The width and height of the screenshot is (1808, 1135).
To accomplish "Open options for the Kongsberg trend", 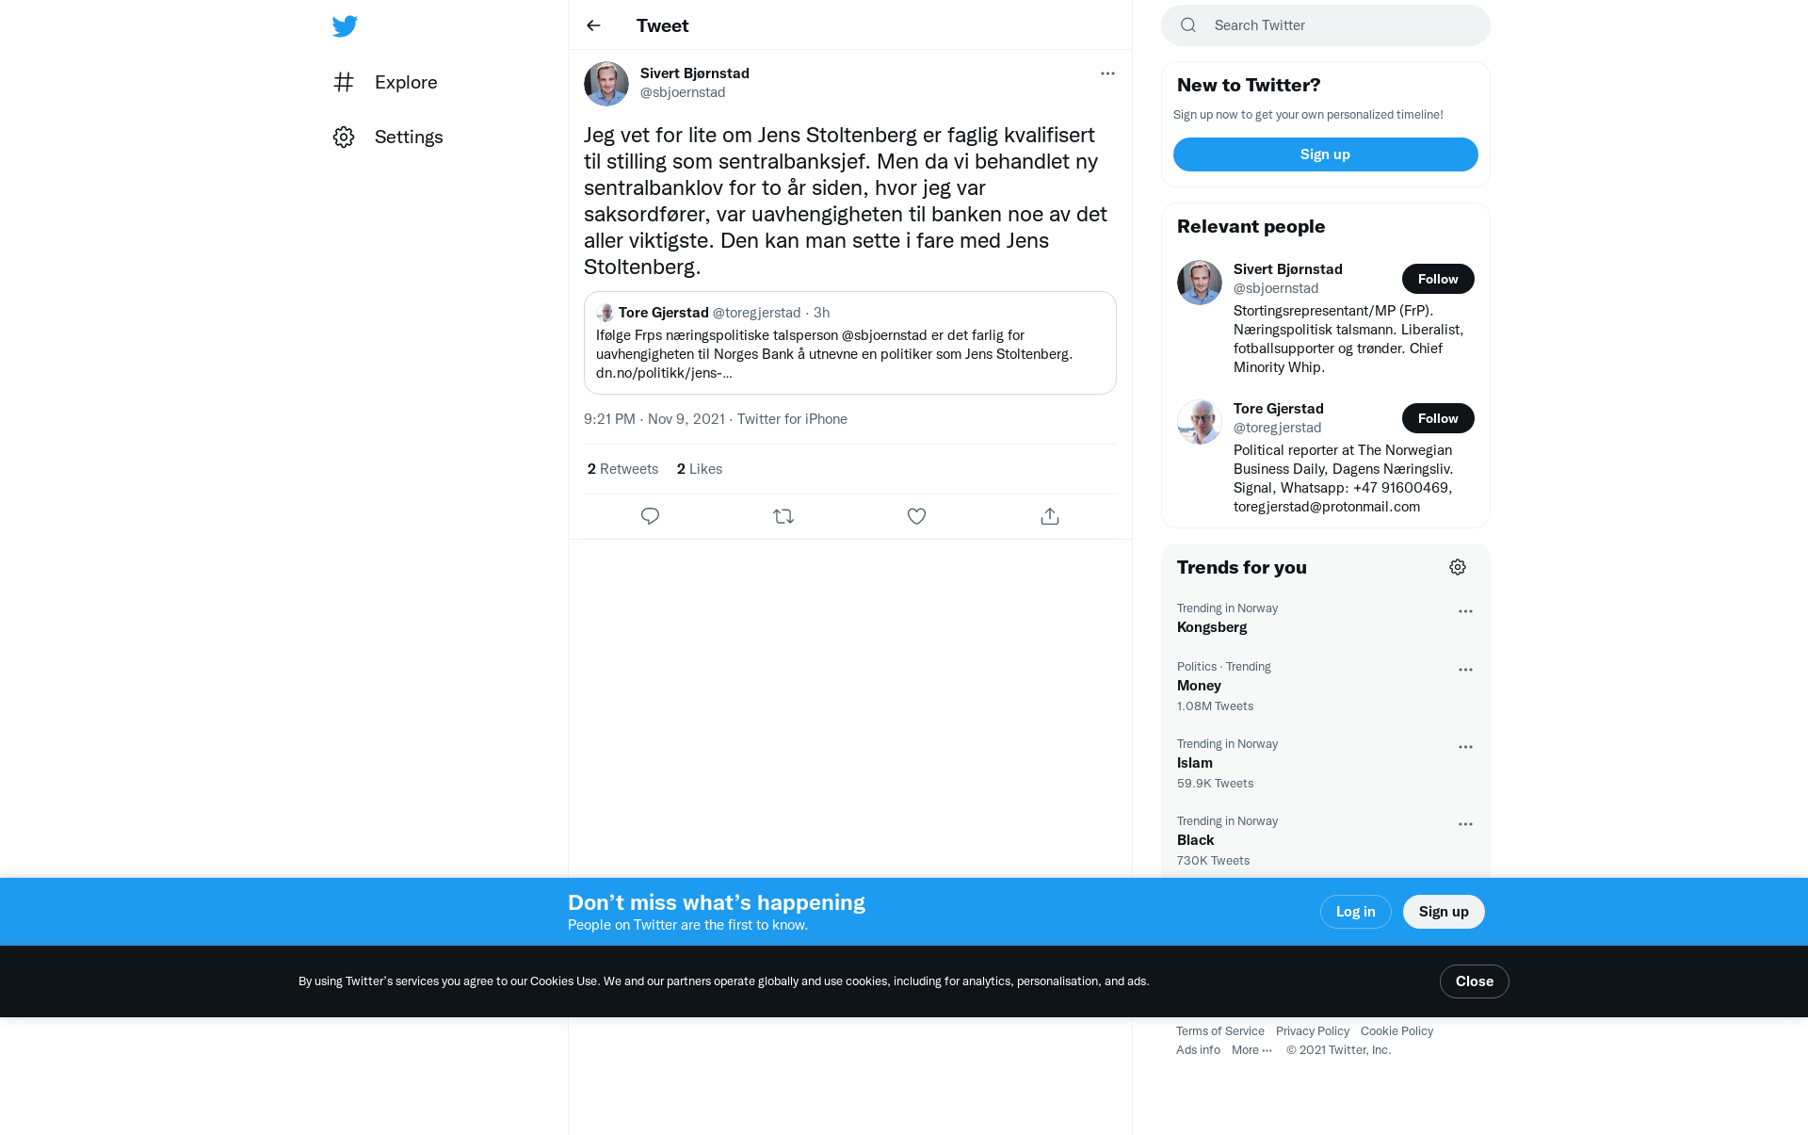I will (1465, 611).
